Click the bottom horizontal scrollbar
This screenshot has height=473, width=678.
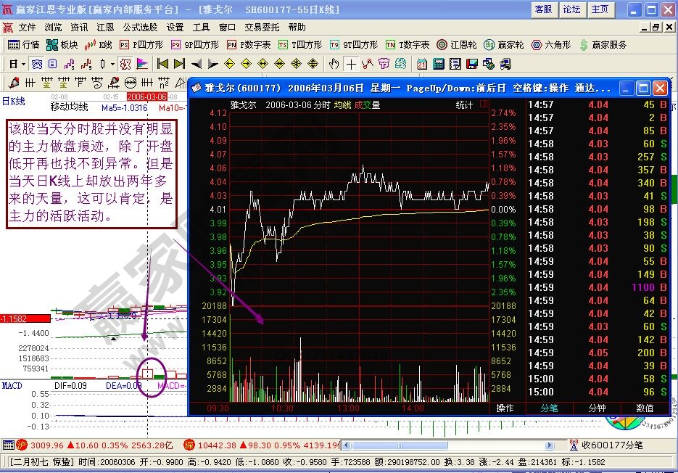[x=399, y=443]
